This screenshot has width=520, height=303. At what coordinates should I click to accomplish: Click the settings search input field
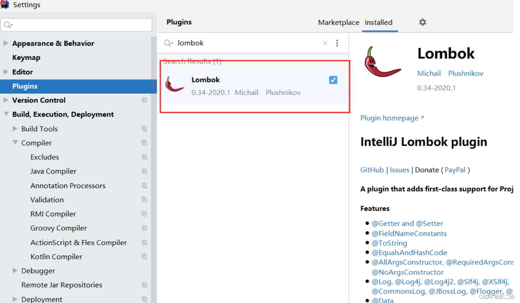76,25
